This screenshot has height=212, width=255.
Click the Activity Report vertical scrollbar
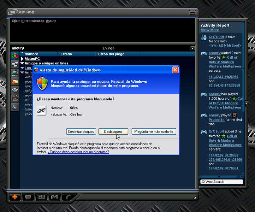point(243,99)
